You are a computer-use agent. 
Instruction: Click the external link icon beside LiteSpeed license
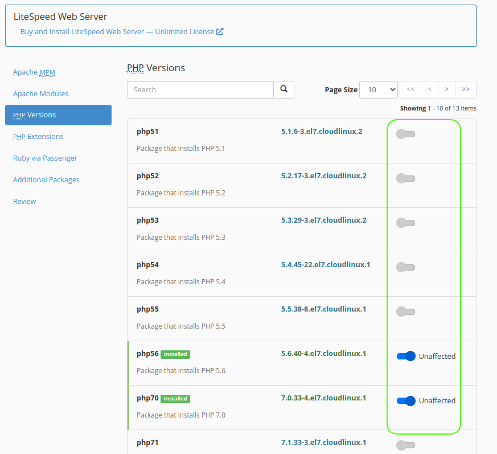point(220,32)
